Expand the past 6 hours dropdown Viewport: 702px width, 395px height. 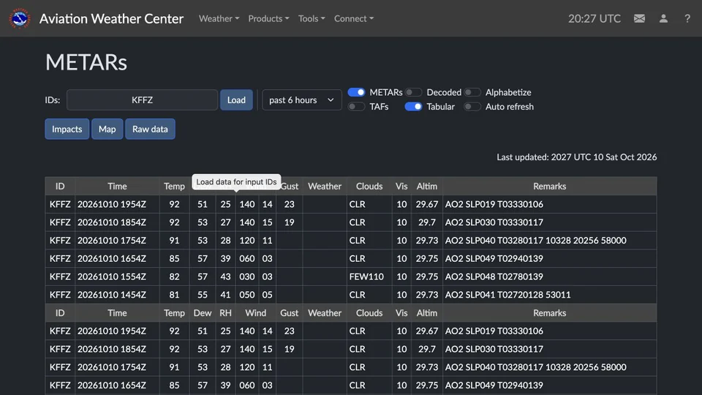[302, 100]
